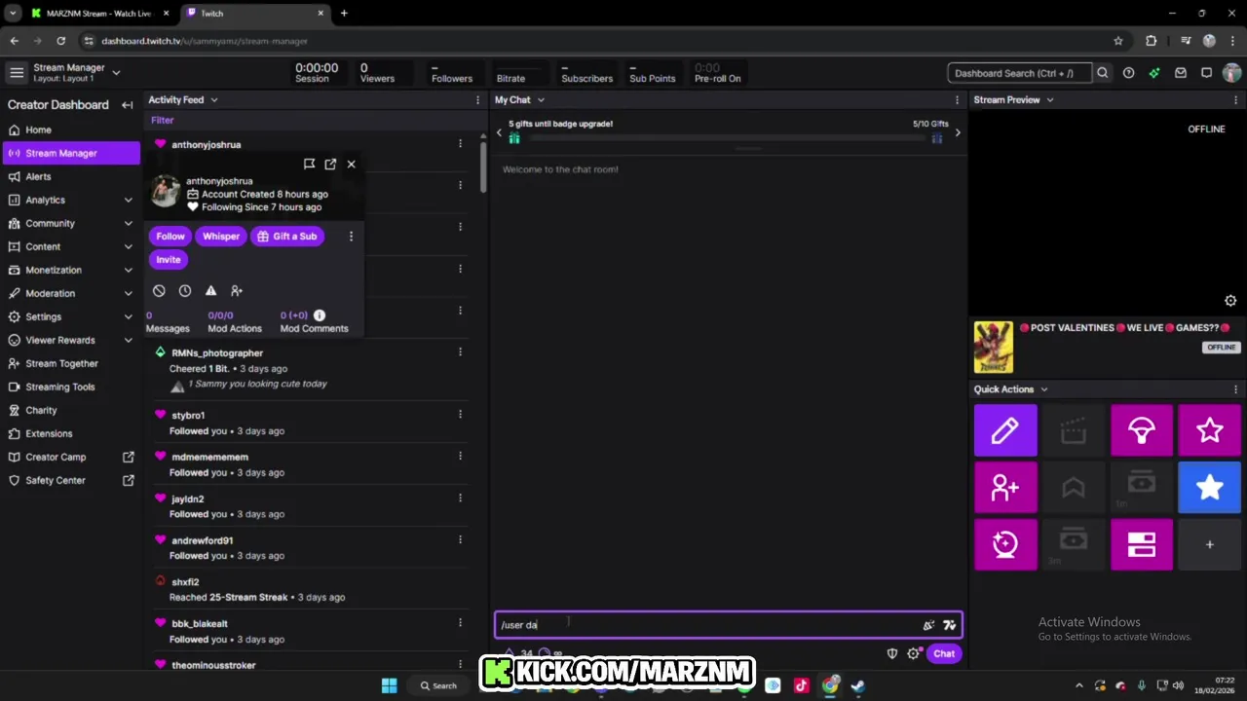The height and width of the screenshot is (701, 1247).
Task: Click the taskbar Search box
Action: coord(438,685)
